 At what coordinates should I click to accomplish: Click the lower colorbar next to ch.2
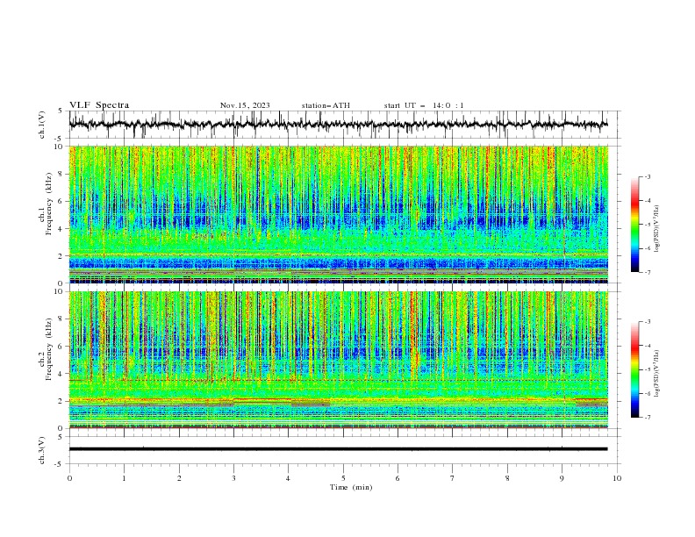tap(634, 369)
